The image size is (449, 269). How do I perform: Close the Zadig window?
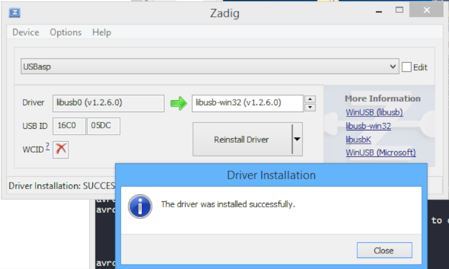[x=427, y=10]
